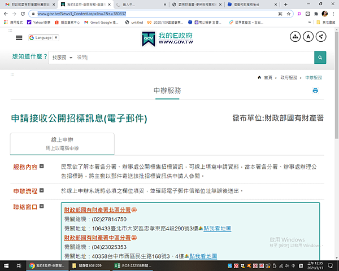This screenshot has width=339, height=271.
Task: Click the 中 input method indicator
Action: [293, 265]
